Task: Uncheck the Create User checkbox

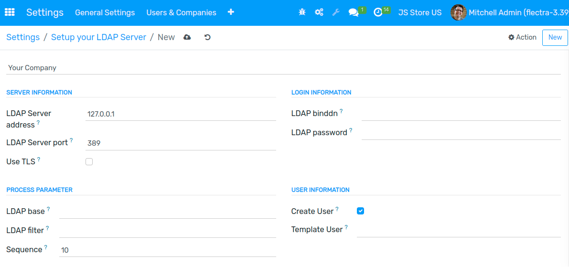Action: pos(360,211)
